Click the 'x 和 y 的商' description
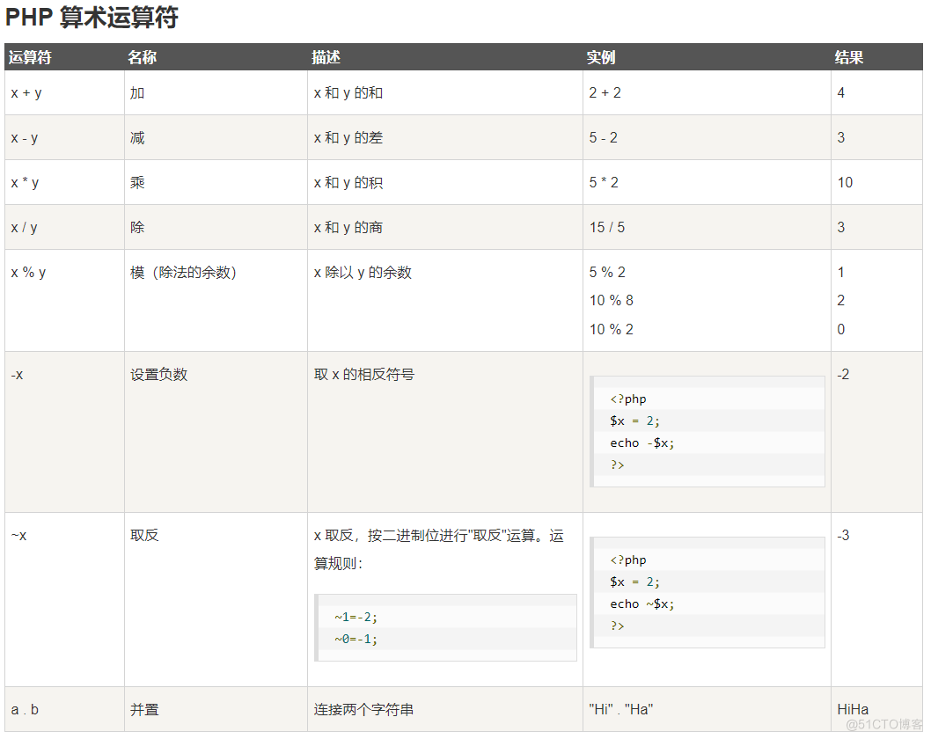931x739 pixels. [x=348, y=227]
